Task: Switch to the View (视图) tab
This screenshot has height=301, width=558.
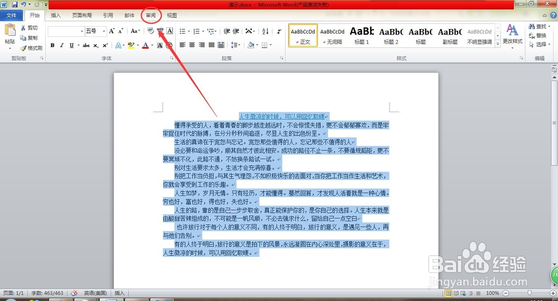Action: click(172, 15)
